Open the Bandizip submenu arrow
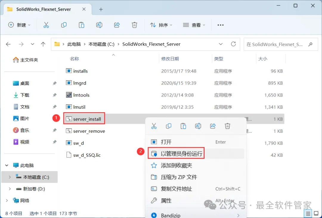The height and width of the screenshot is (218, 322). (238, 215)
